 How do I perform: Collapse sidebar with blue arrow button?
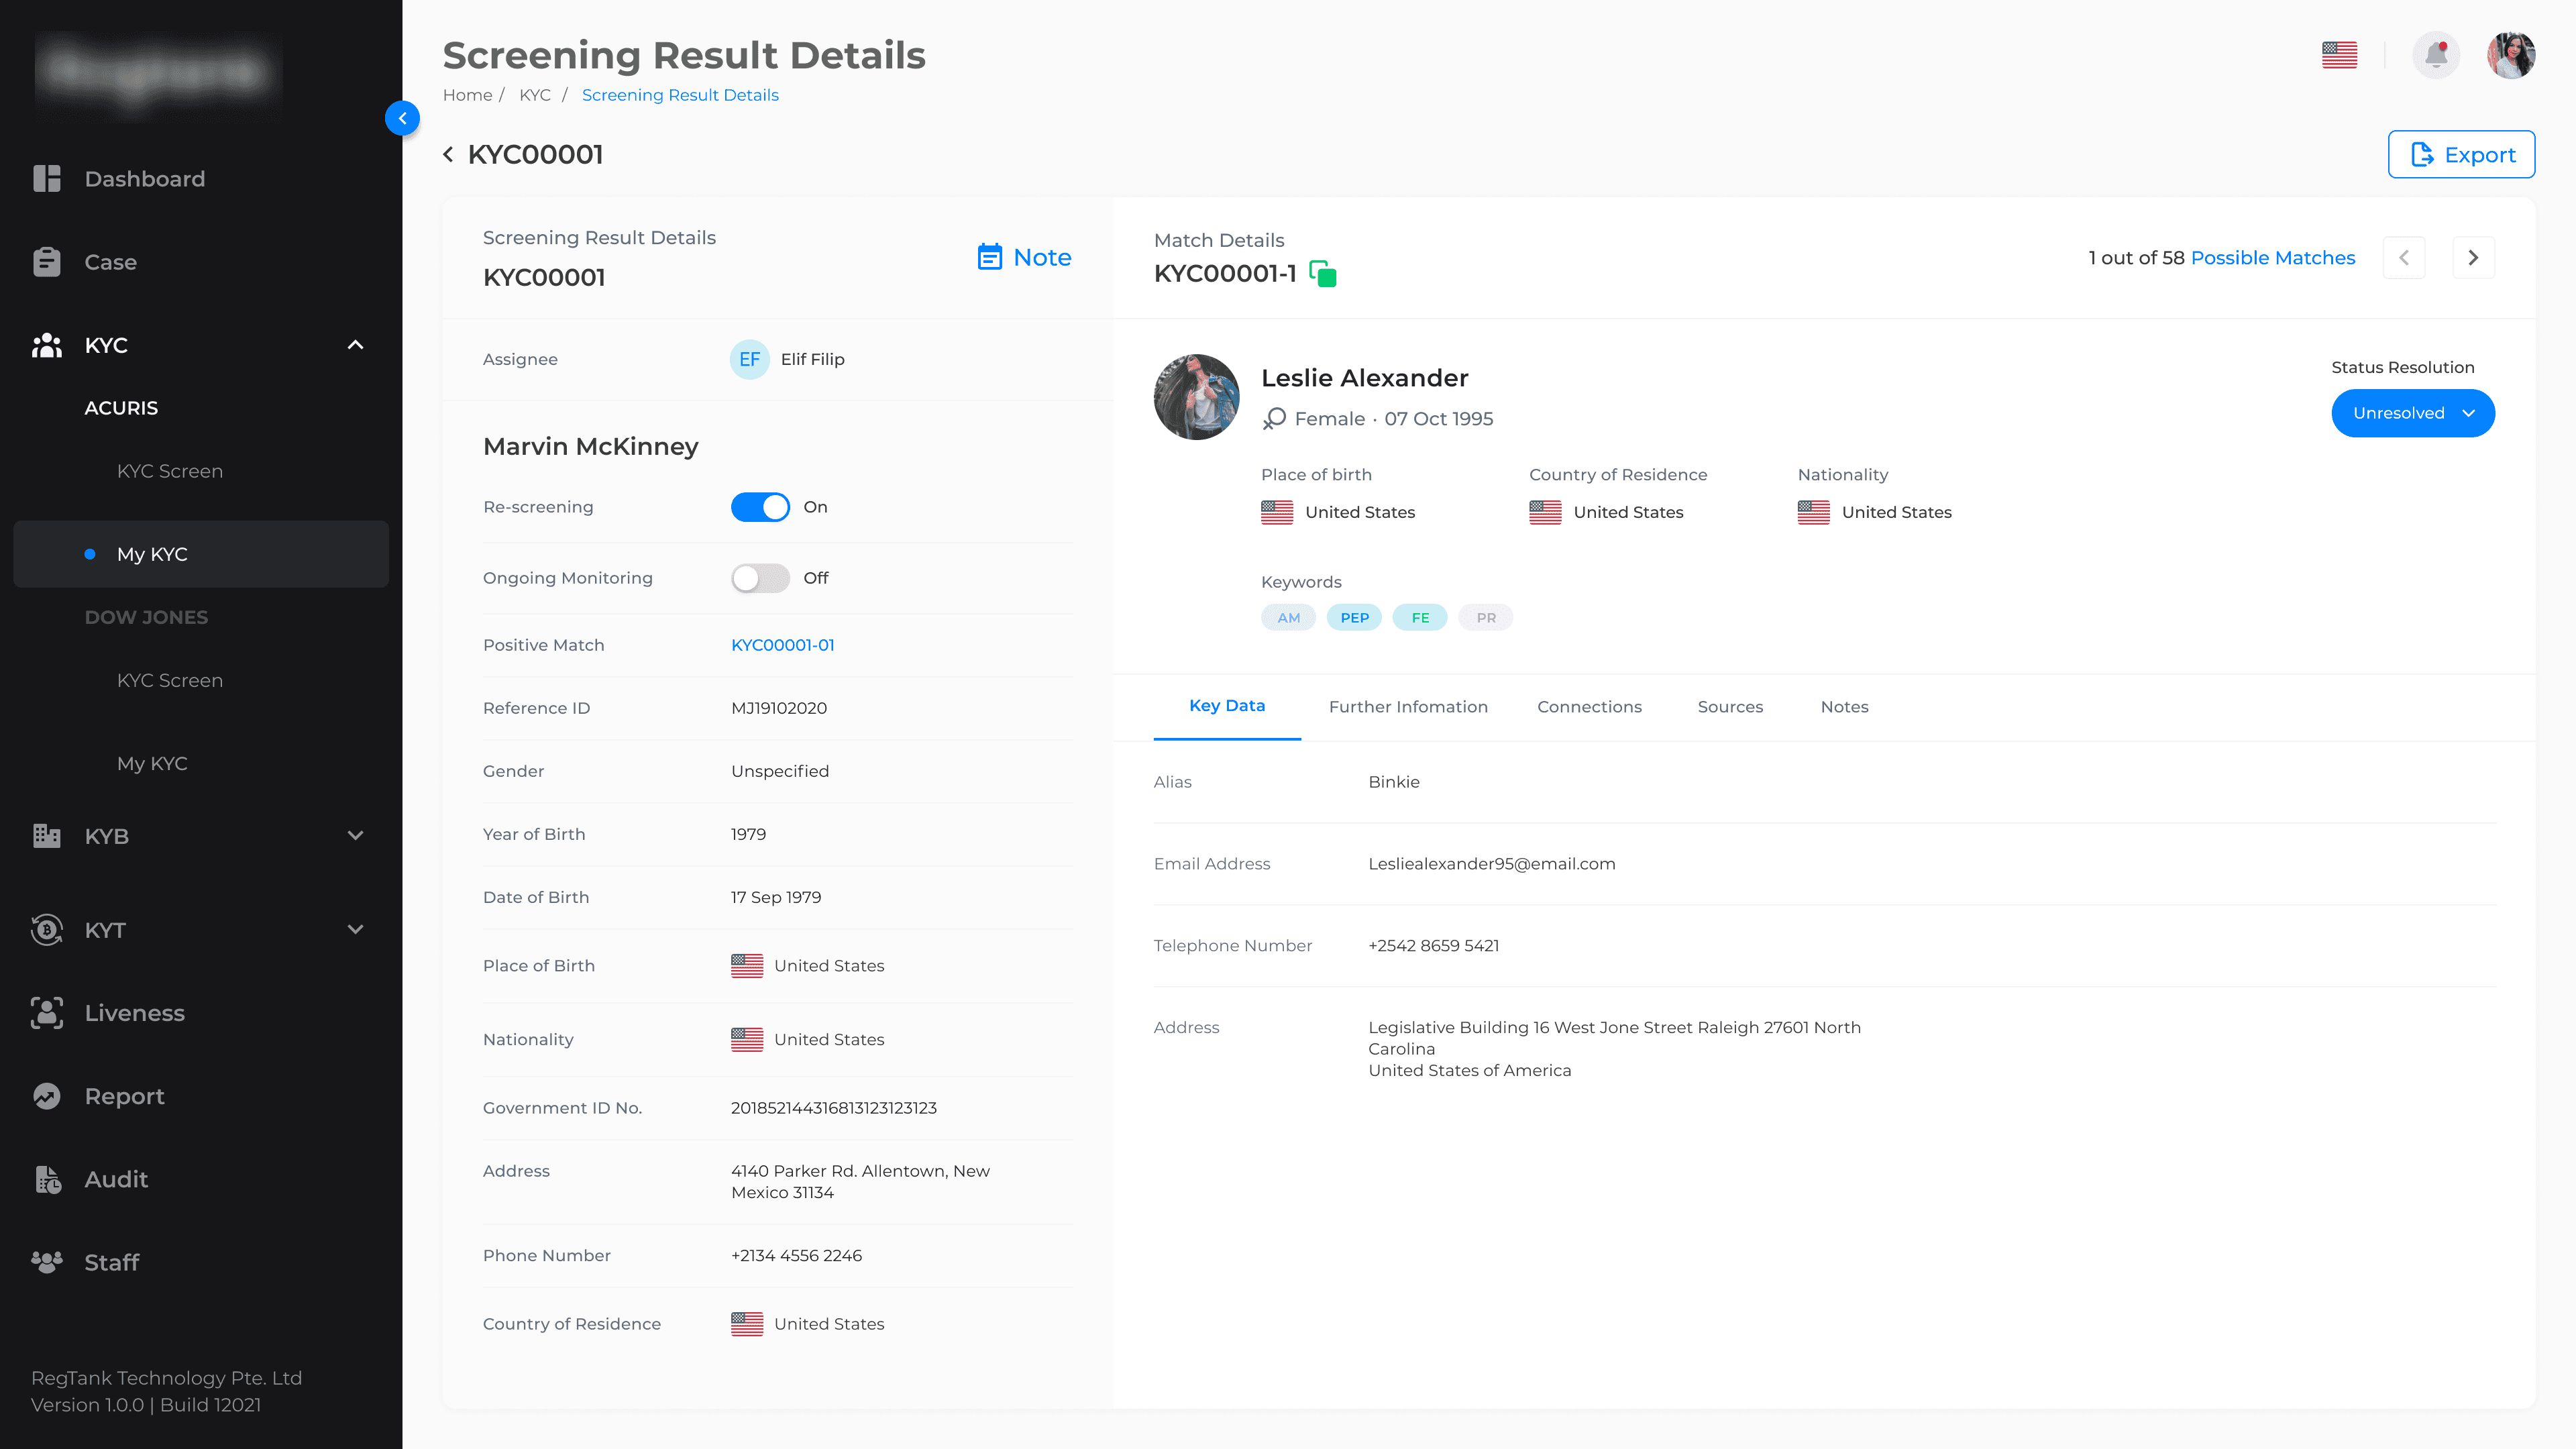tap(402, 118)
